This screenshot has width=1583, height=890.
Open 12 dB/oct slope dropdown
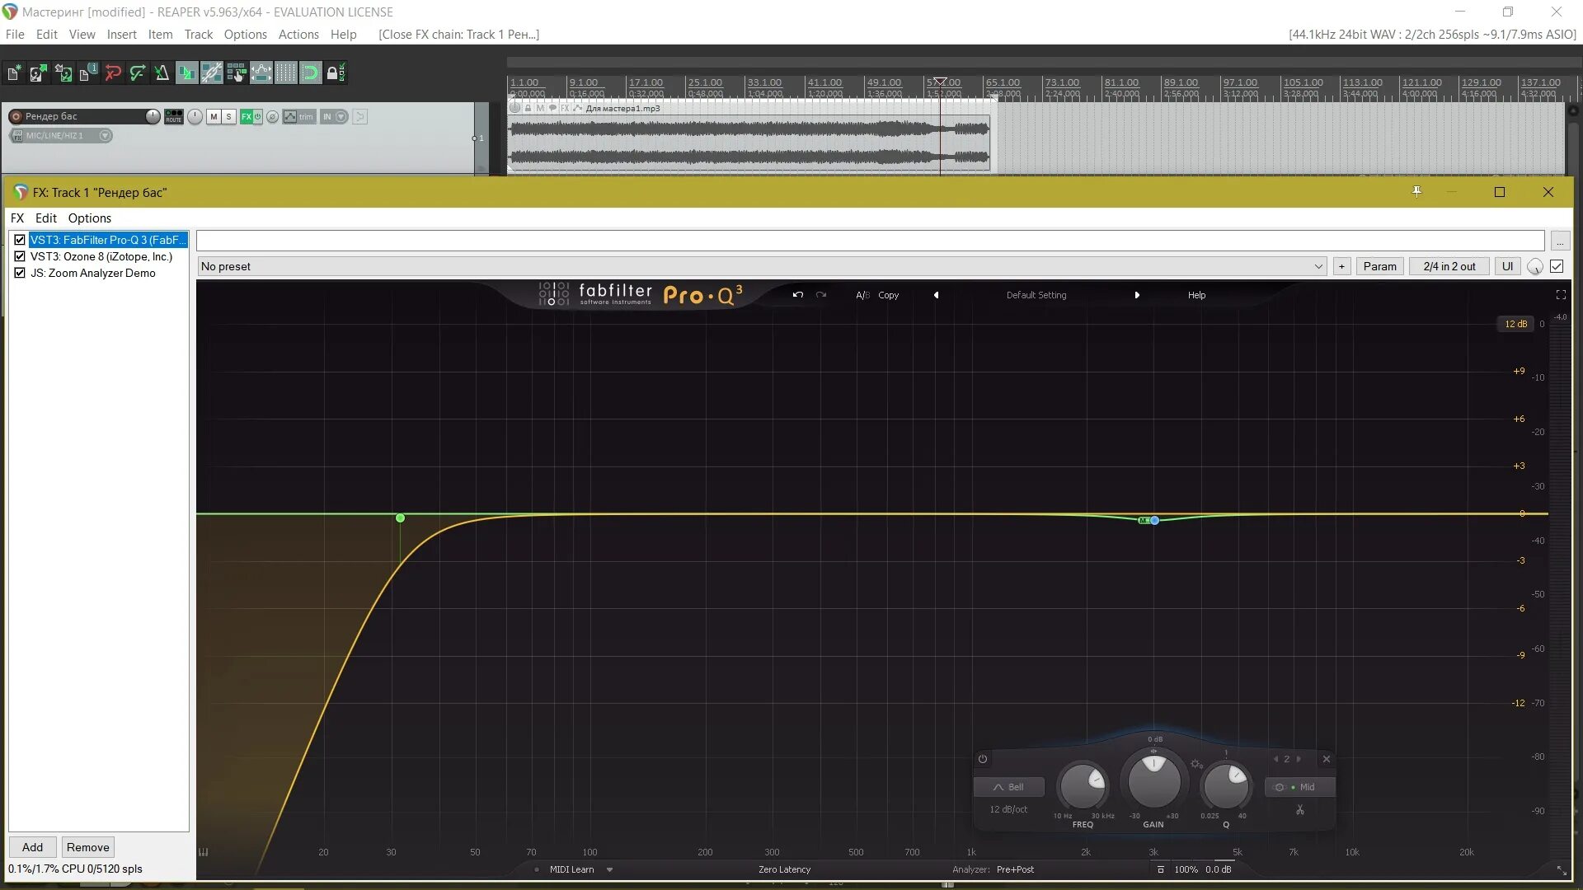tap(1008, 809)
